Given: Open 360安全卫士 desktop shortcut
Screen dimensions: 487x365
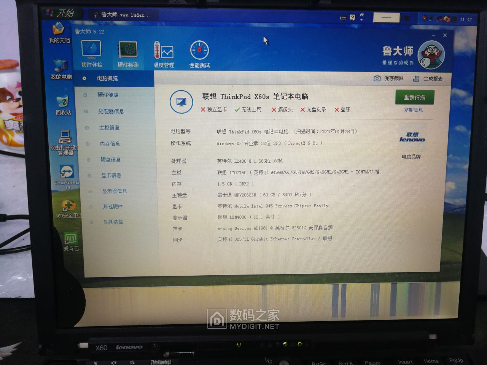Looking at the screenshot, I should click(x=68, y=209).
